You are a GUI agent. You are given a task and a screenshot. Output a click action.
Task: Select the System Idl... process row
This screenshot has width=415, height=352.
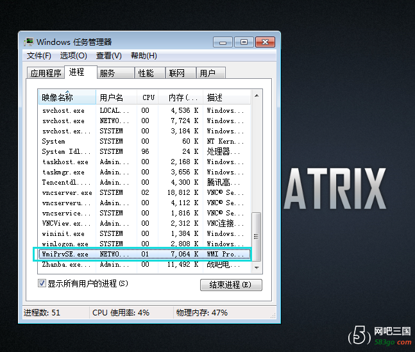click(144, 152)
